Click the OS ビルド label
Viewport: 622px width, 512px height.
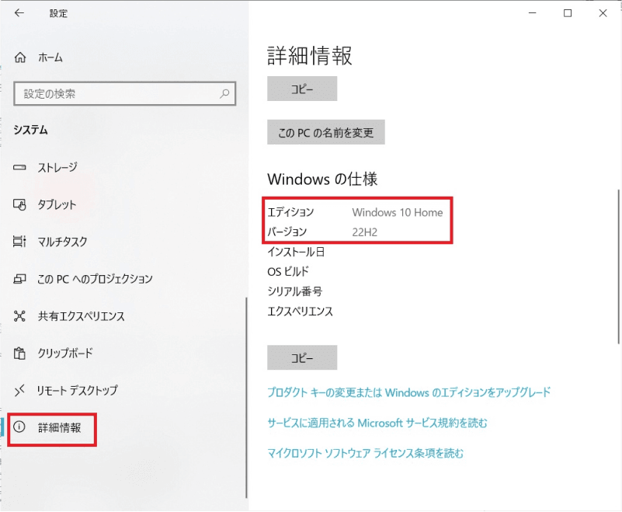[288, 271]
